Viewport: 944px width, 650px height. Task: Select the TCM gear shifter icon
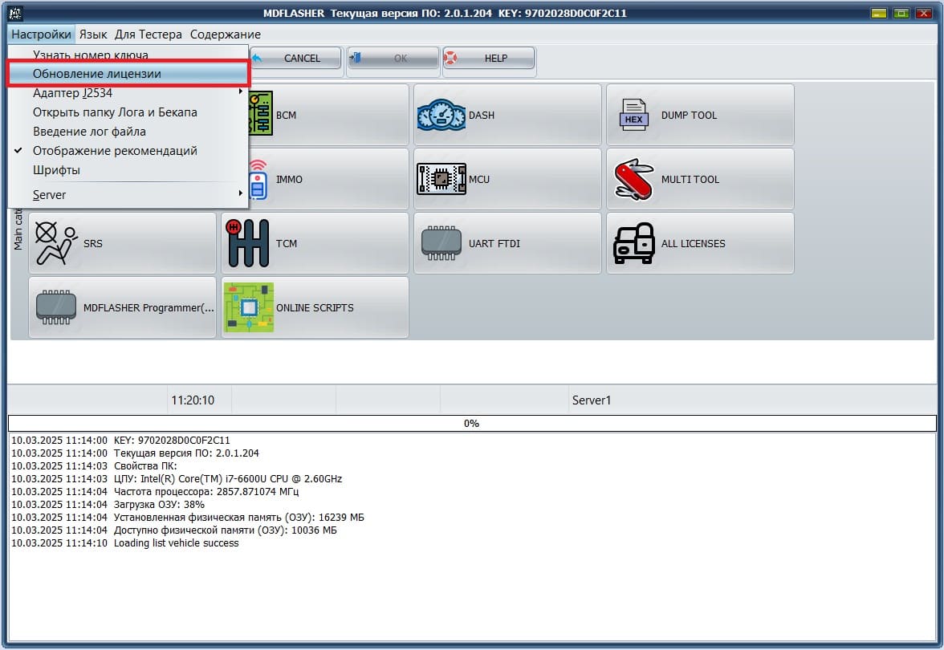pos(248,243)
